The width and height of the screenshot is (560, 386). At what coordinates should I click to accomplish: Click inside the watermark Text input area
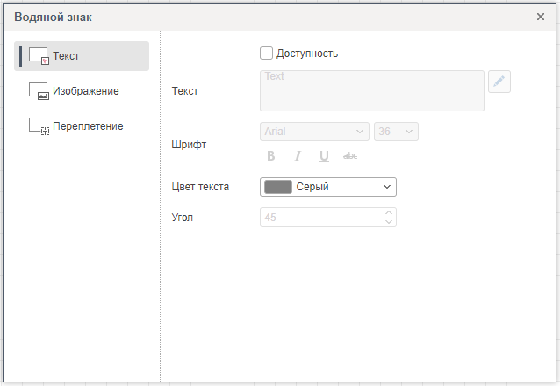[x=372, y=91]
